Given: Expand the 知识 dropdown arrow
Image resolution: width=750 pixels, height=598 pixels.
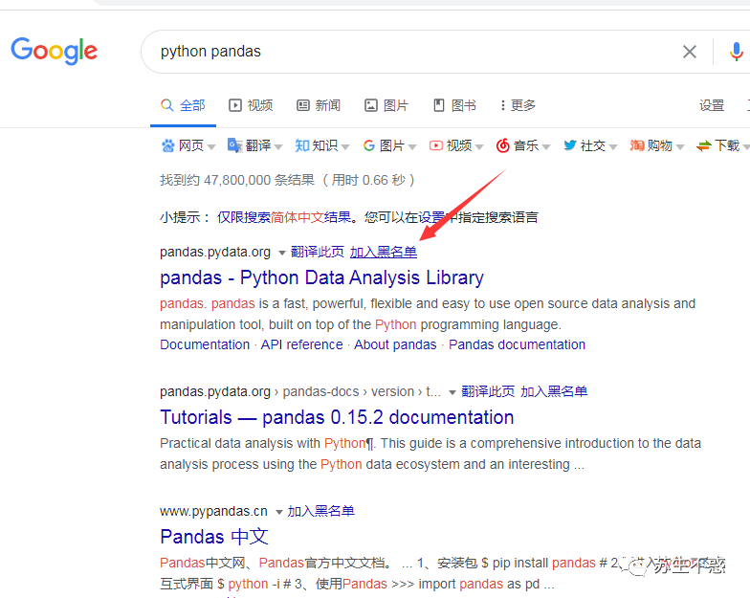Looking at the screenshot, I should [x=345, y=147].
